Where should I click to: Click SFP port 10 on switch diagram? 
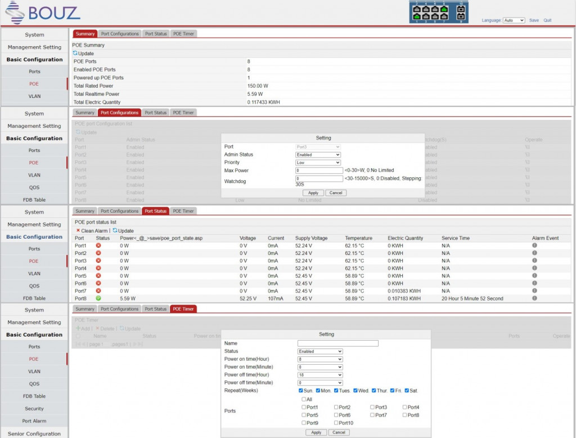[461, 9]
